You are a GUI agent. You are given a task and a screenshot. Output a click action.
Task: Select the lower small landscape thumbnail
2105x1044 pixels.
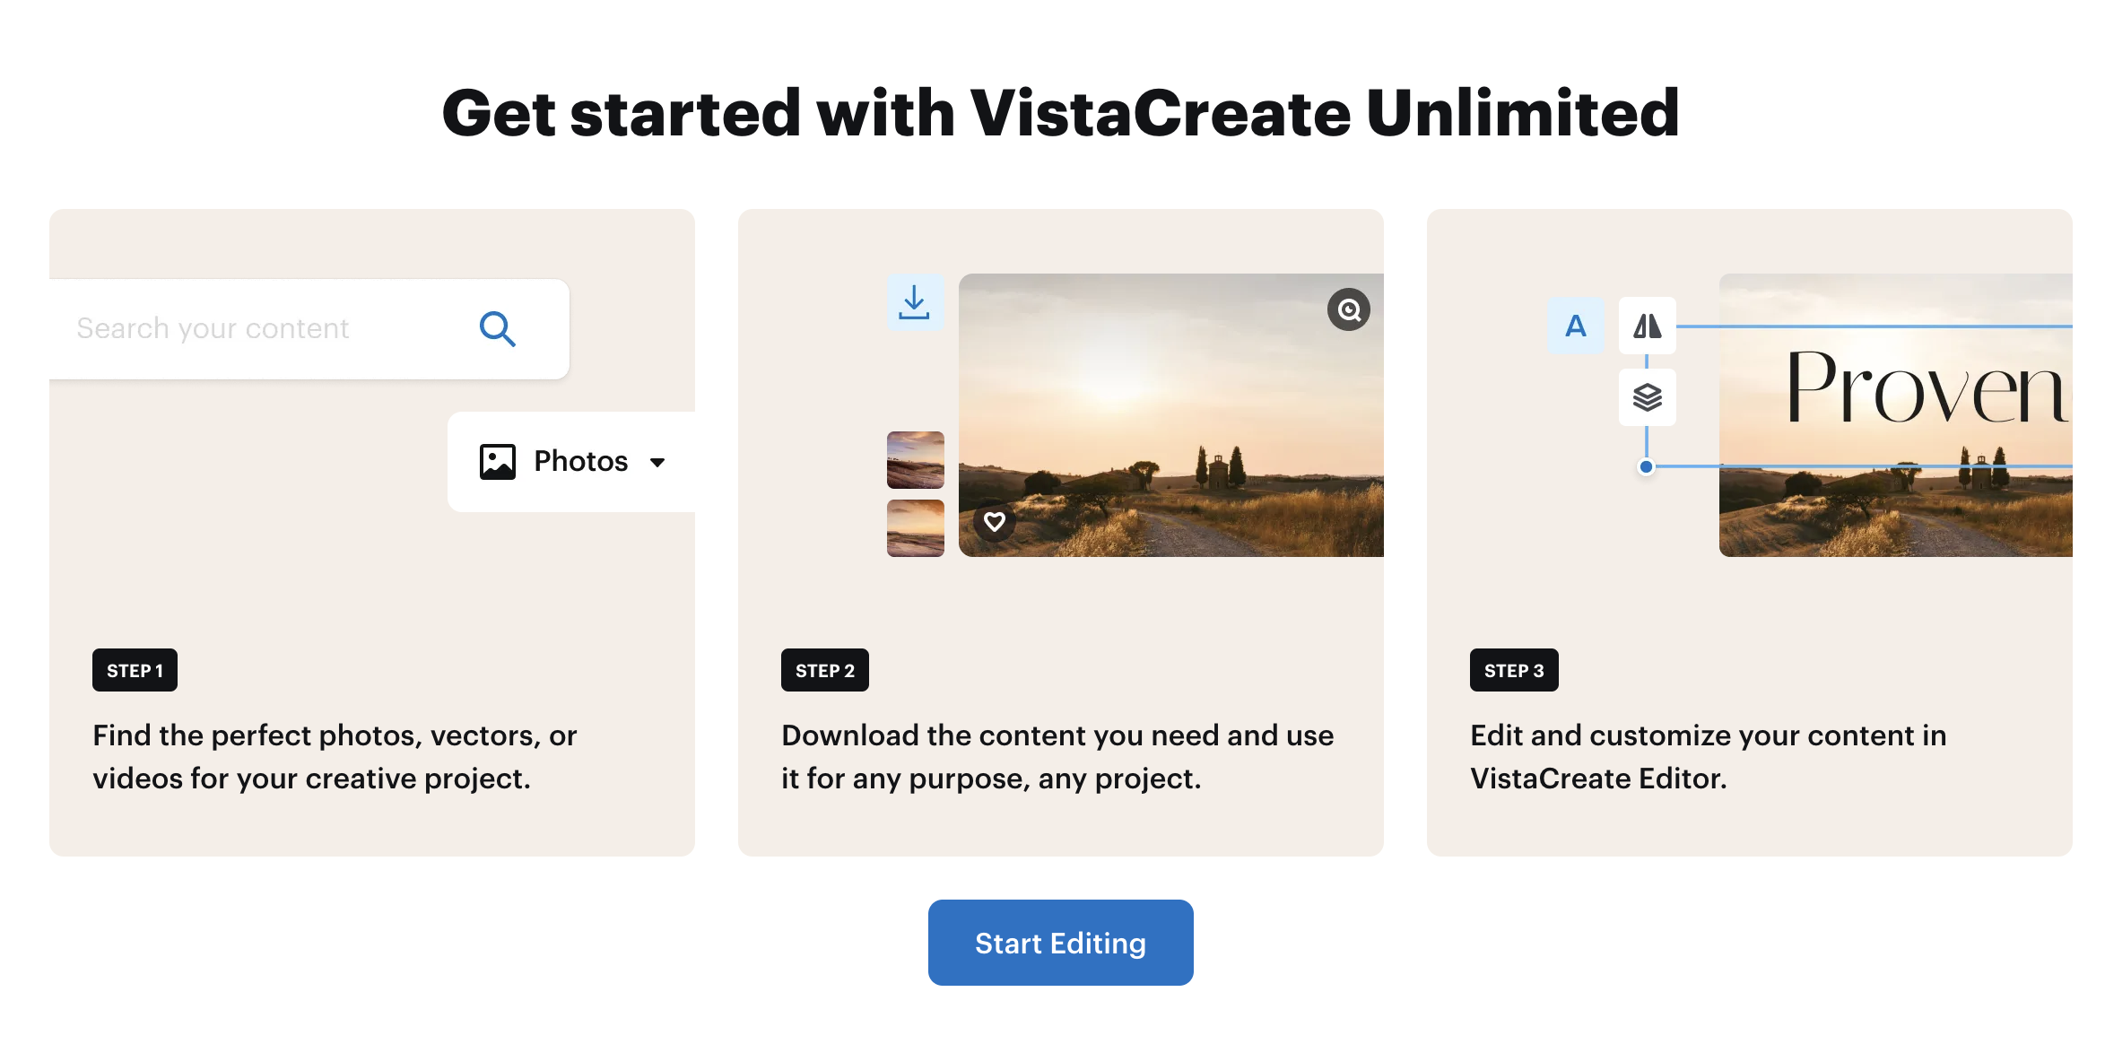pos(915,528)
